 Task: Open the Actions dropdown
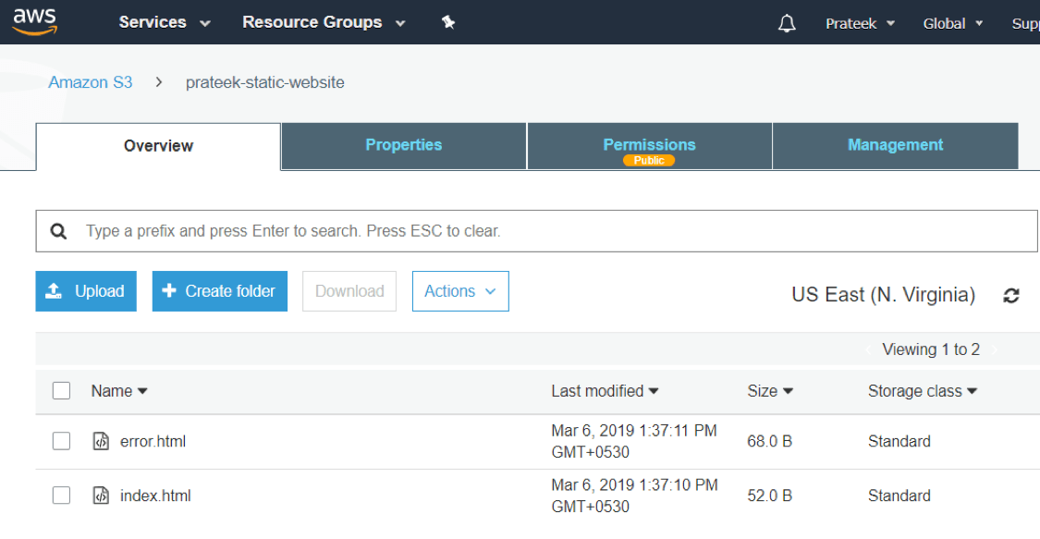click(x=460, y=291)
